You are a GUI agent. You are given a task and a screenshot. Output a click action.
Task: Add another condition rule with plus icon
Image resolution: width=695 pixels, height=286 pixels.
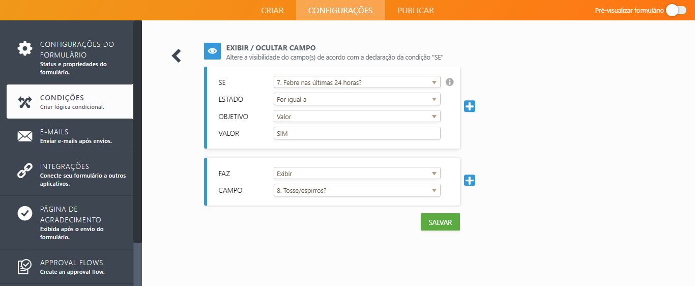[470, 106]
